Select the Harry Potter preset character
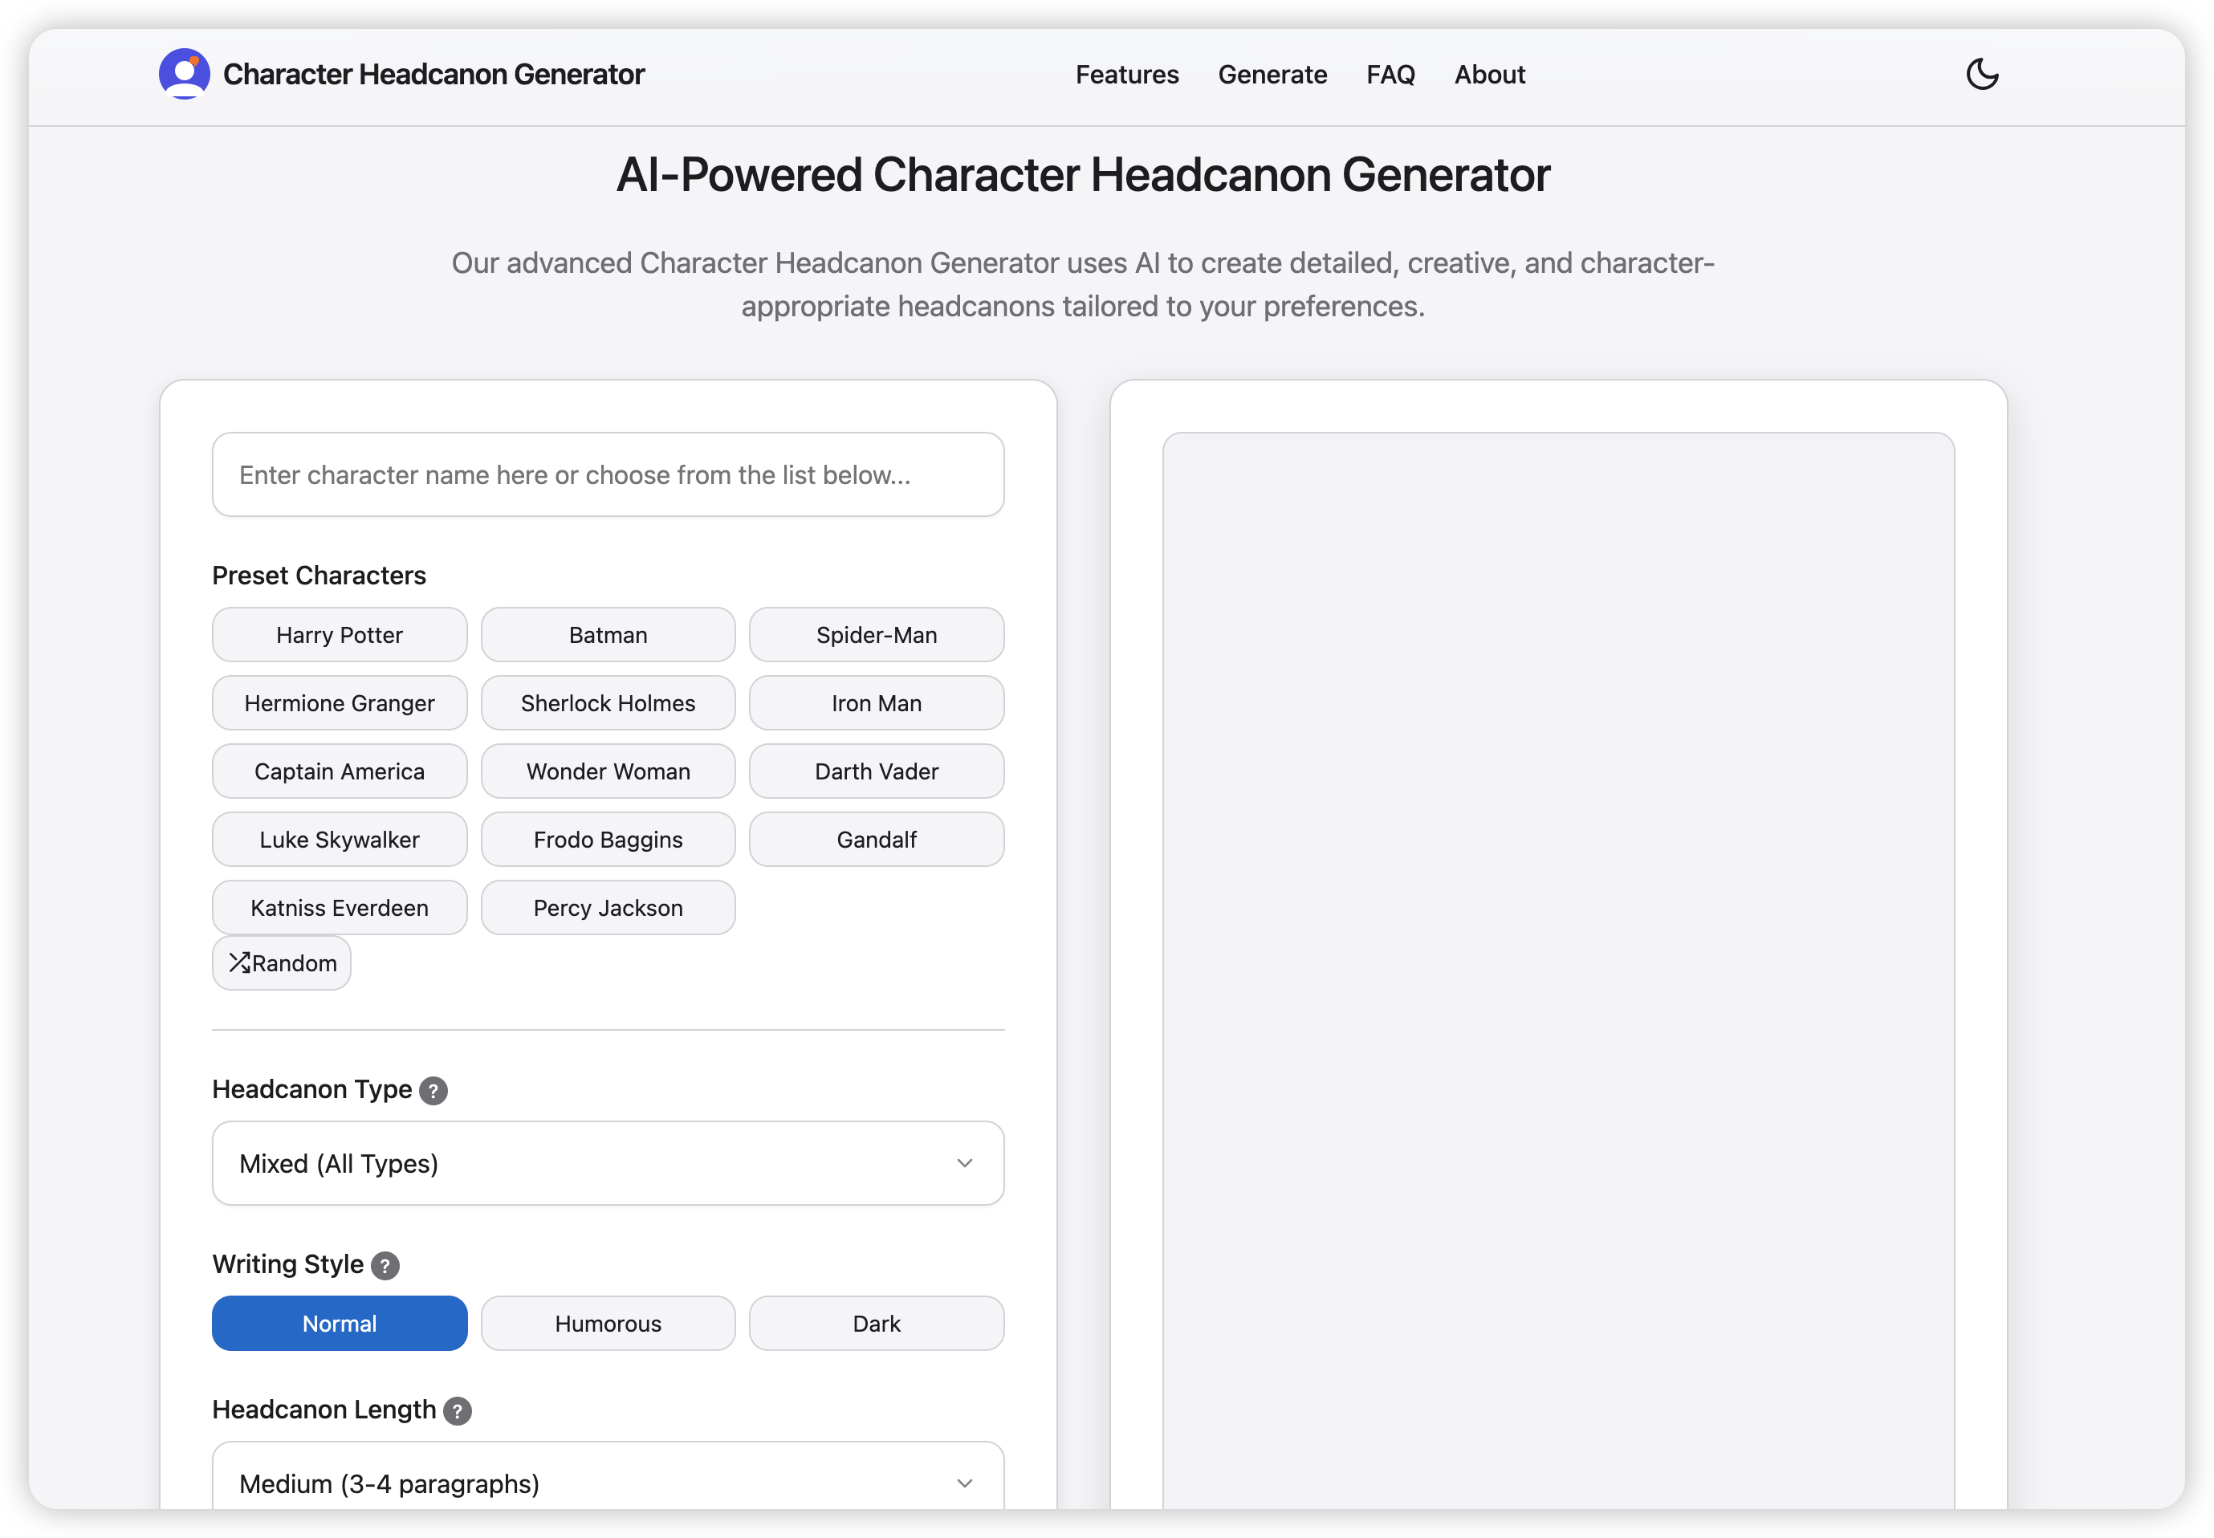2214x1538 pixels. (x=339, y=634)
